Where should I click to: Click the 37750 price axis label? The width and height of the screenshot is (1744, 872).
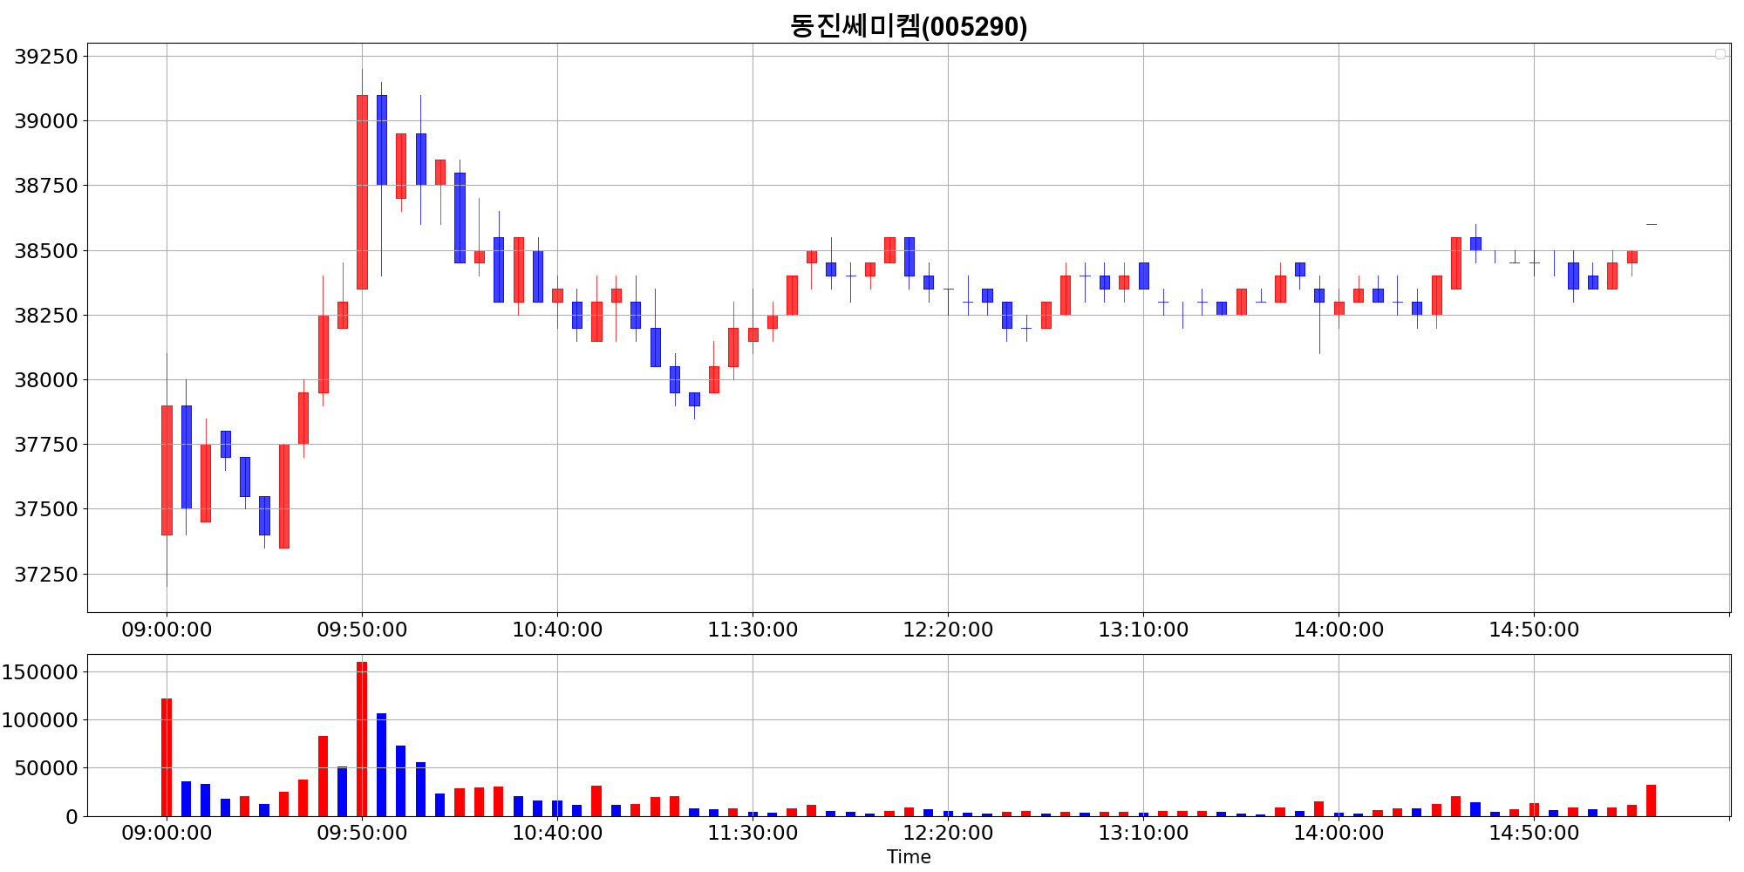pos(46,445)
